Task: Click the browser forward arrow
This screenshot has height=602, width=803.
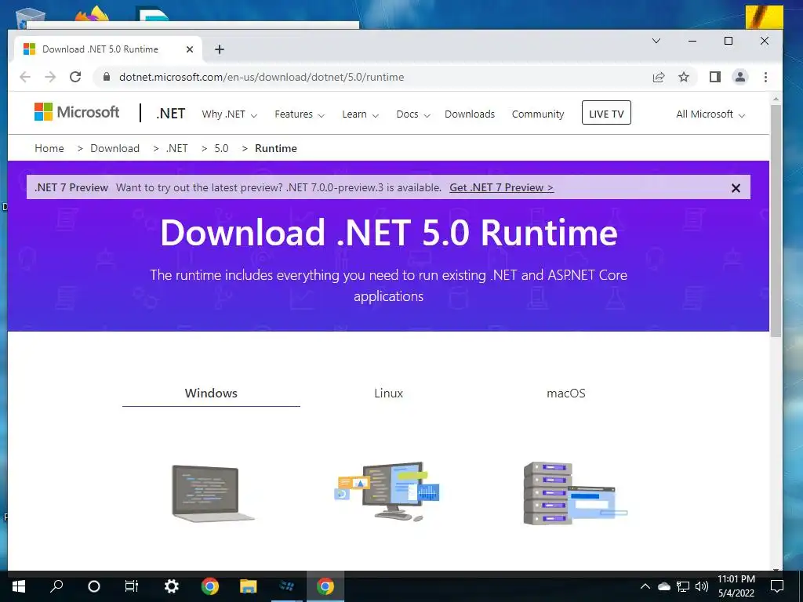Action: (x=50, y=77)
